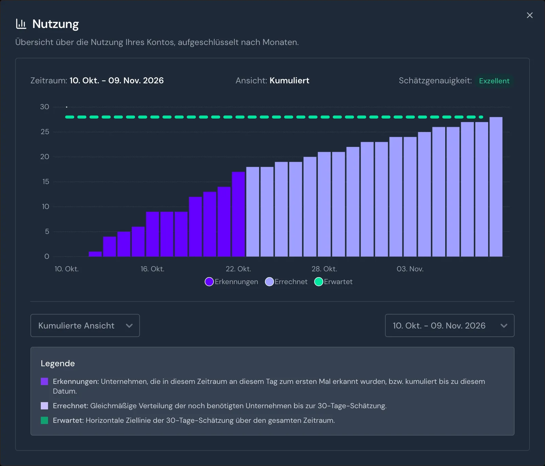Open the Kumulierte Ansicht dropdown
545x466 pixels.
coord(85,326)
